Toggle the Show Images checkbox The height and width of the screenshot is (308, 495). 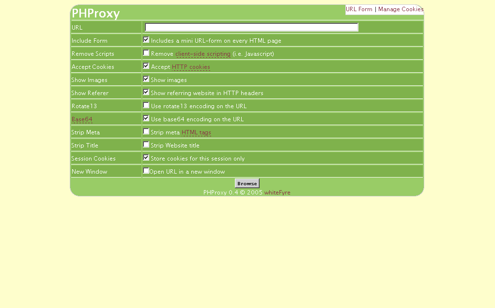146,79
